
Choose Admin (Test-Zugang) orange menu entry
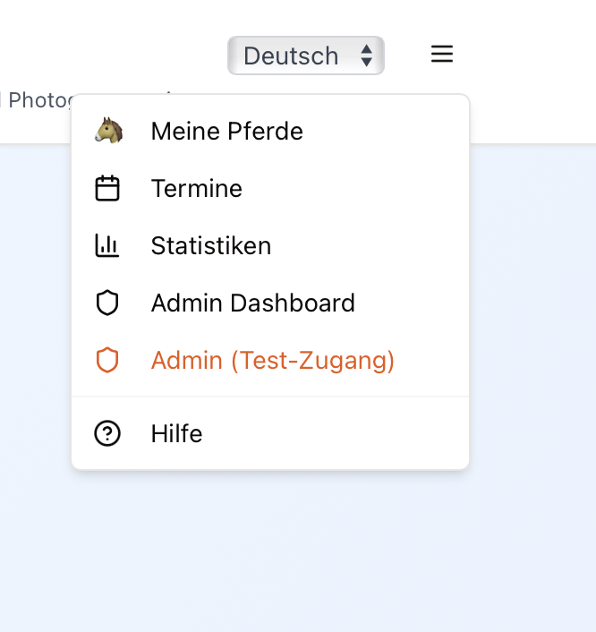point(273,361)
